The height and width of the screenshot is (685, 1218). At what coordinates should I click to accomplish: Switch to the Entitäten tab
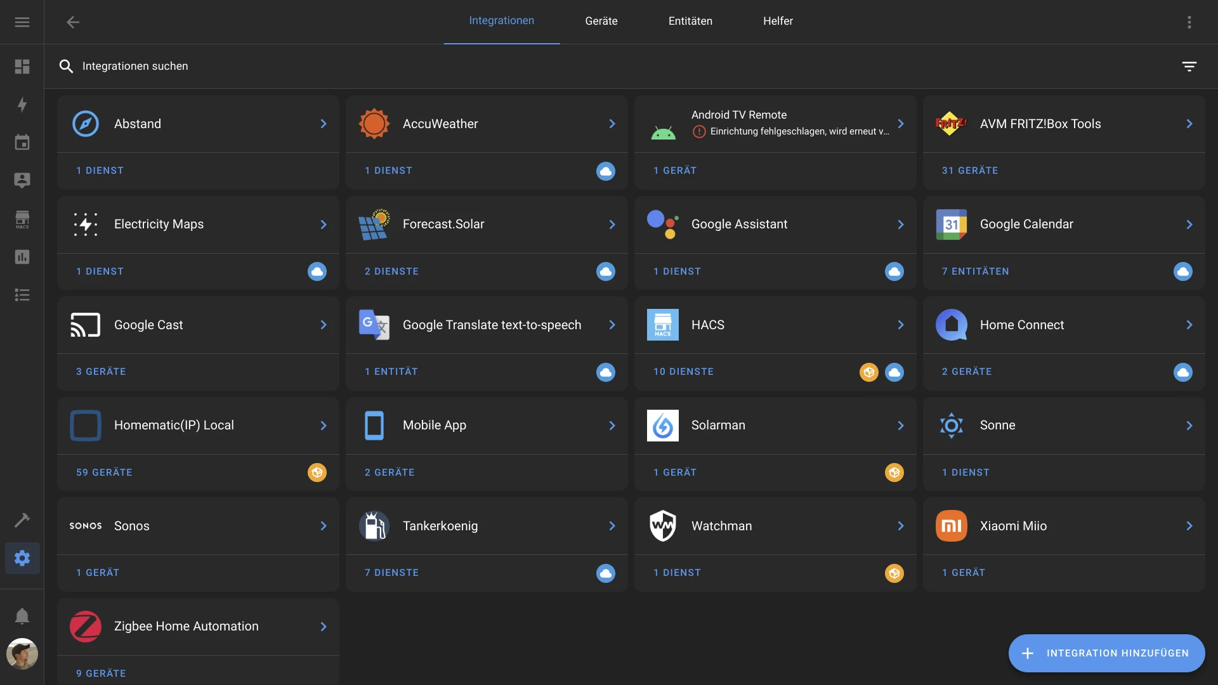coord(690,21)
